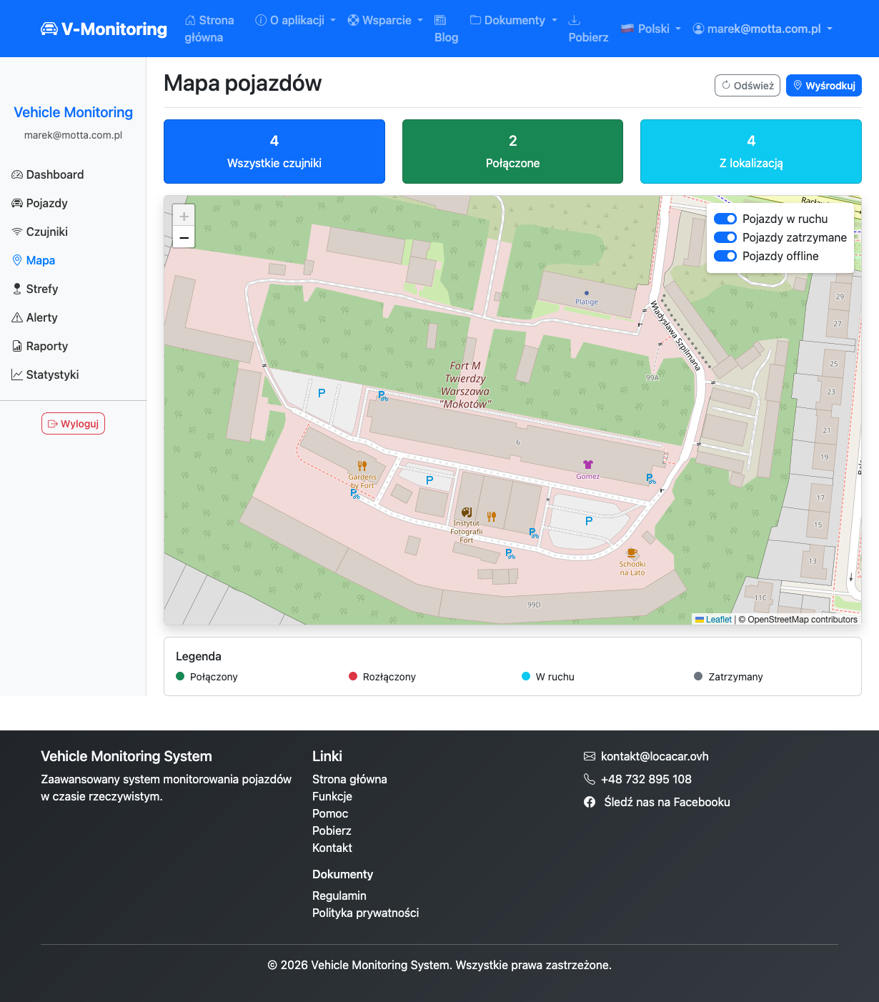Viewport: 879px width, 1002px height.
Task: Click the Alerty warning triangle icon
Action: click(17, 318)
